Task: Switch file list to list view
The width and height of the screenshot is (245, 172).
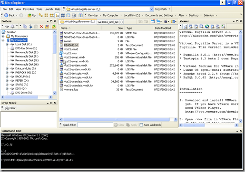Action: (x=52, y=15)
